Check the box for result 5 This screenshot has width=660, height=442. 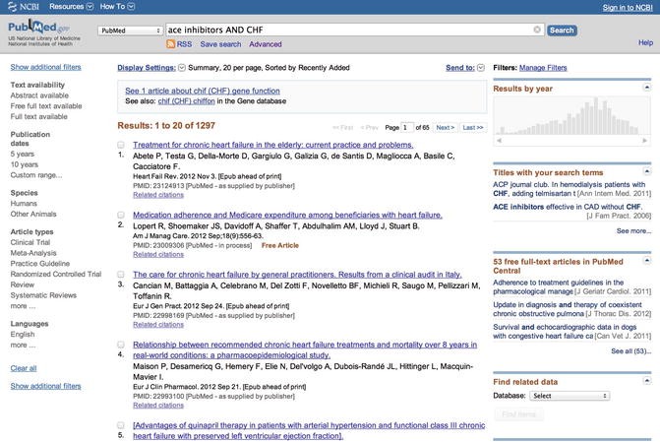pos(121,425)
